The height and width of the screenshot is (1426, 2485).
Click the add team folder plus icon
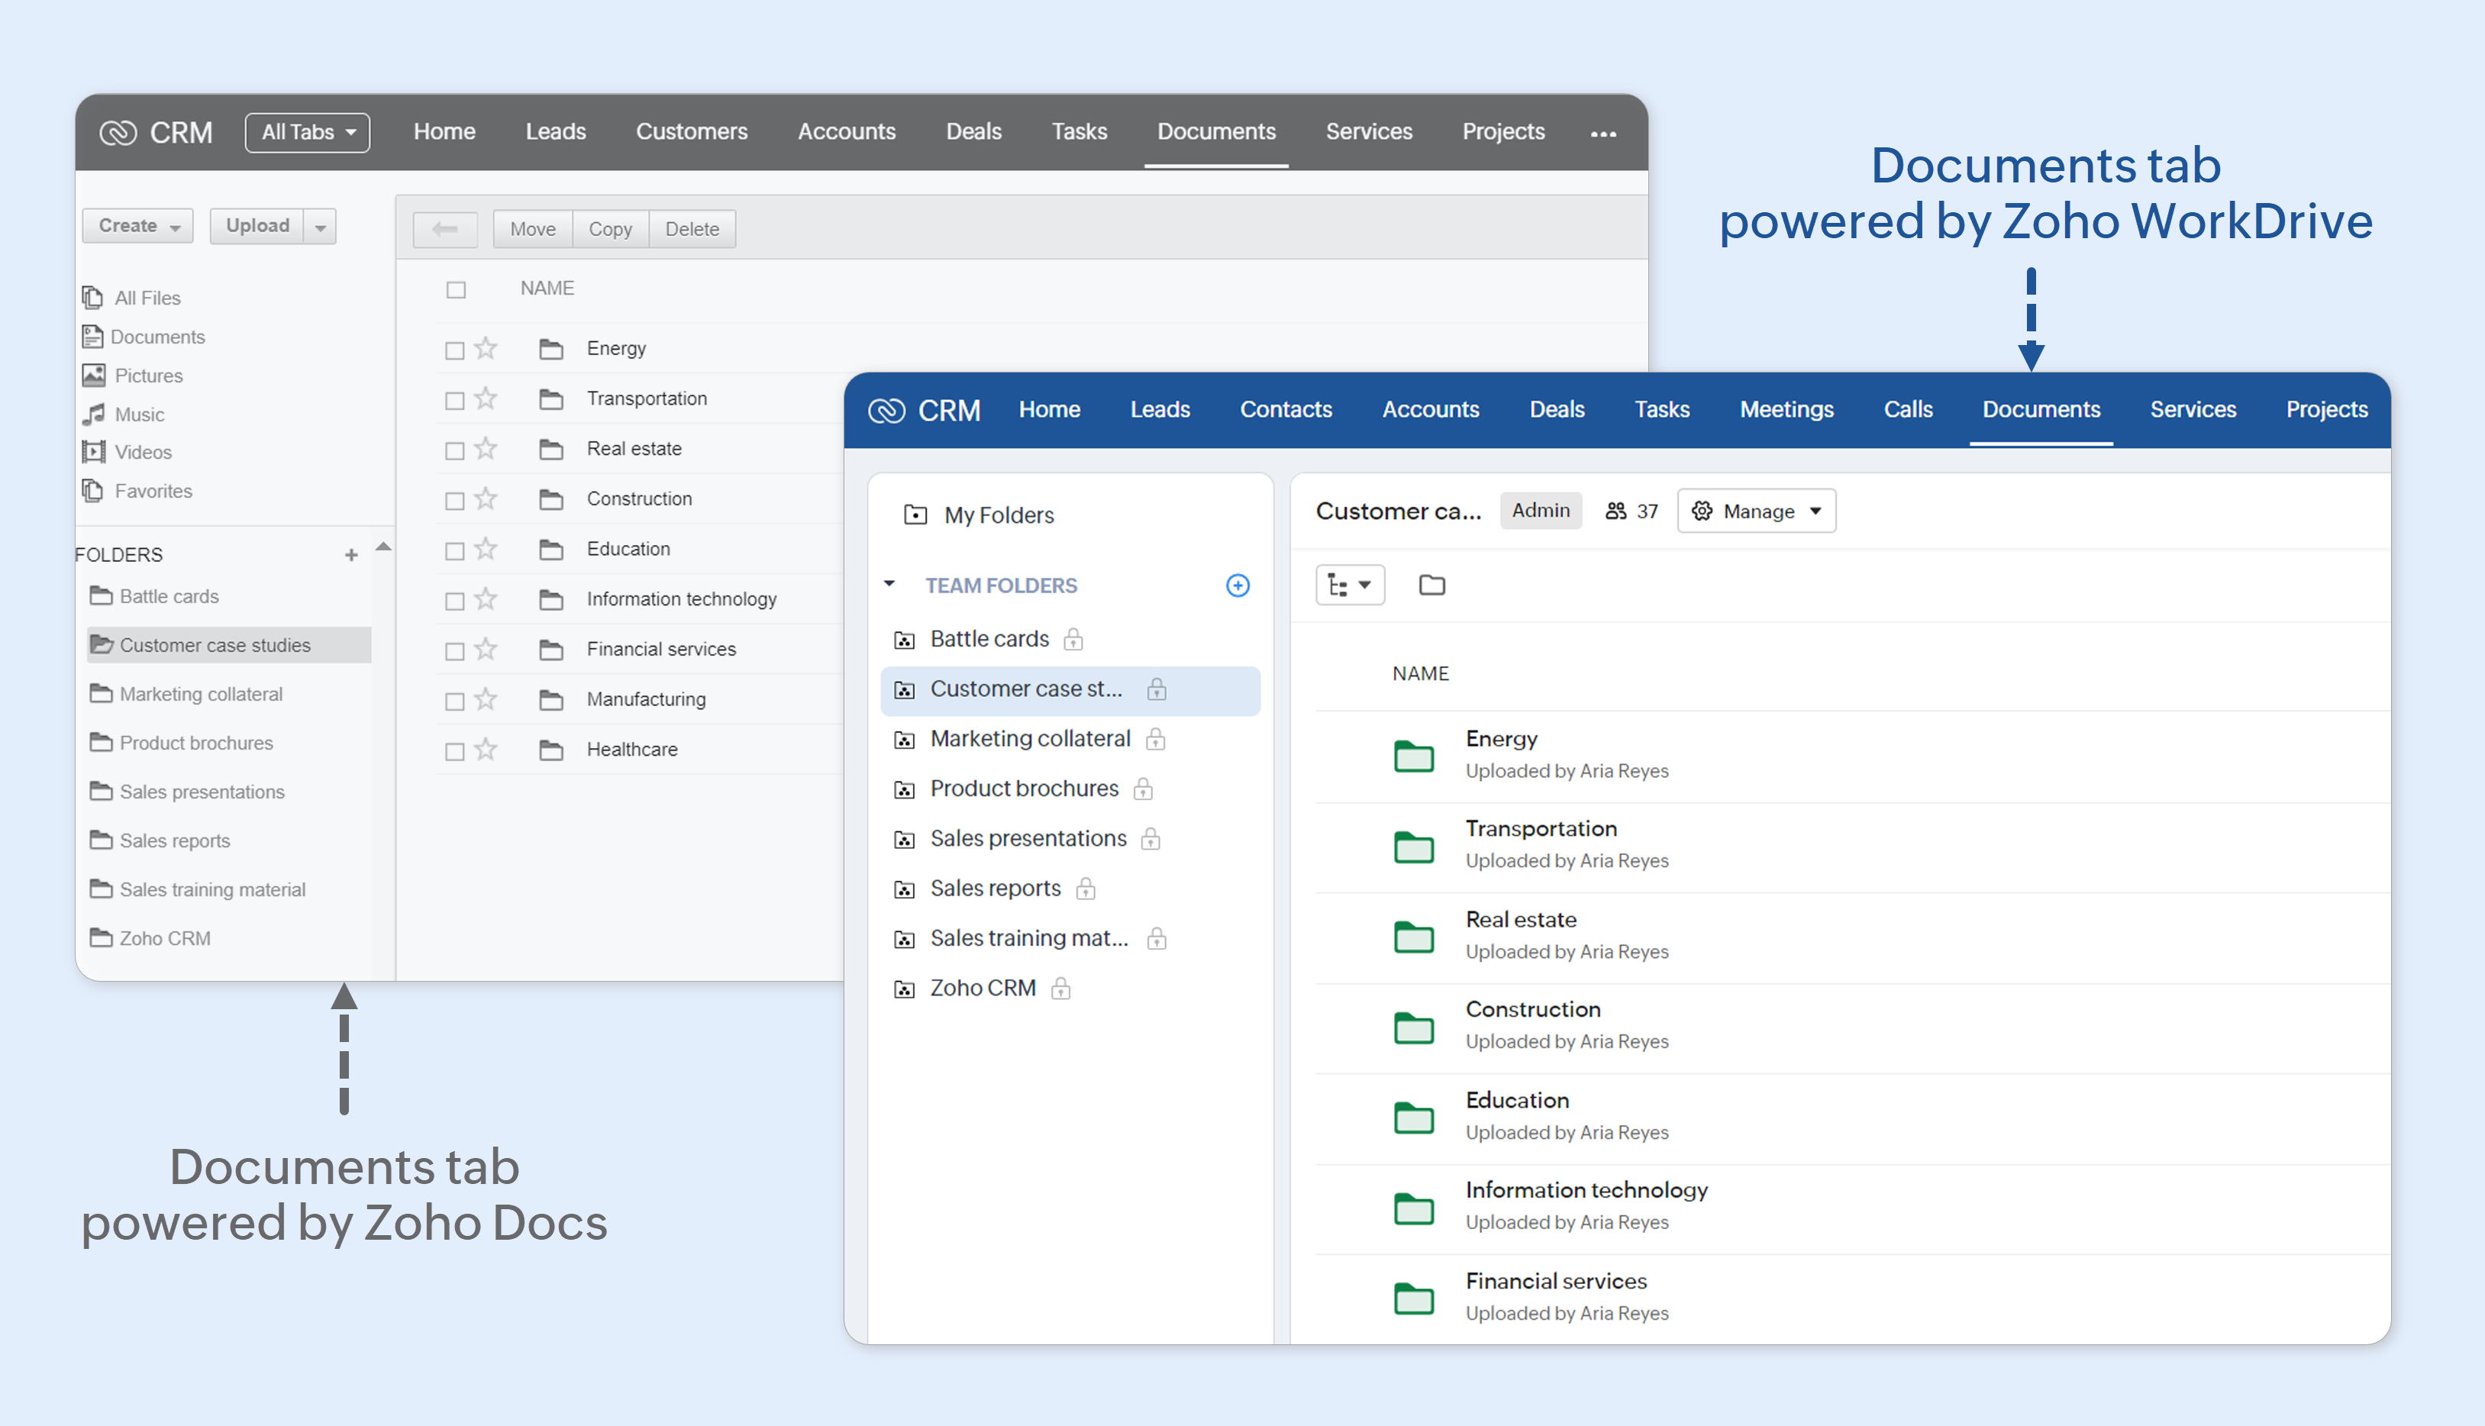pos(1237,585)
